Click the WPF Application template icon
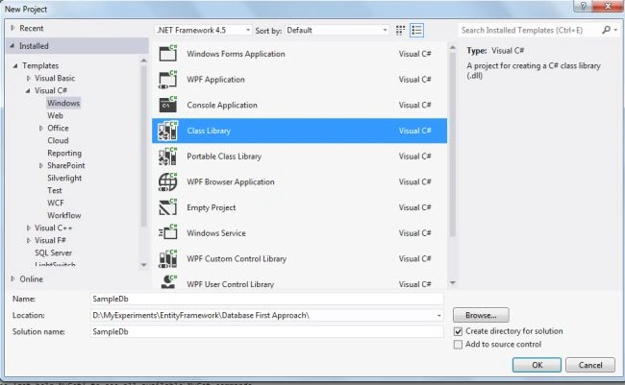Image resolution: width=625 pixels, height=385 pixels. 168,79
